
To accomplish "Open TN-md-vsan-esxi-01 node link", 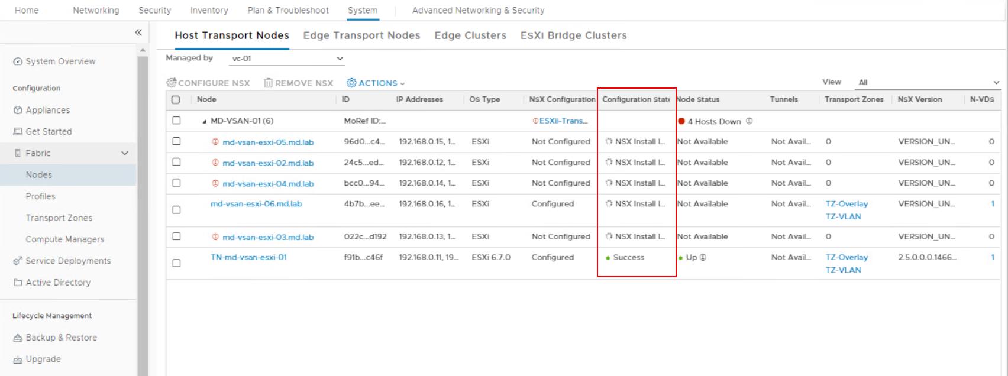I will click(x=248, y=257).
